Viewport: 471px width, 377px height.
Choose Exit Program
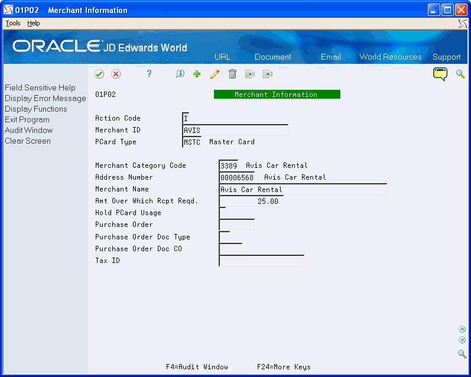27,119
